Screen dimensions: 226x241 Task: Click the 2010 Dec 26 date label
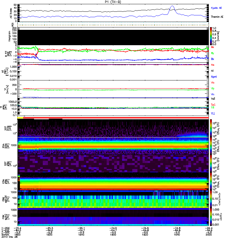[10, 237]
